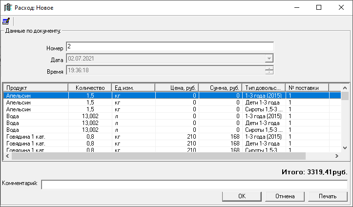
Task: Open the Дата dropdown calendar
Action: coord(269,59)
